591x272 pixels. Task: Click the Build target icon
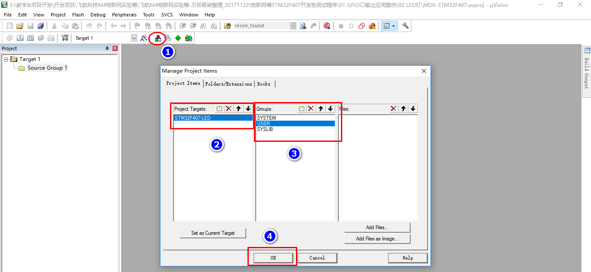pos(20,38)
